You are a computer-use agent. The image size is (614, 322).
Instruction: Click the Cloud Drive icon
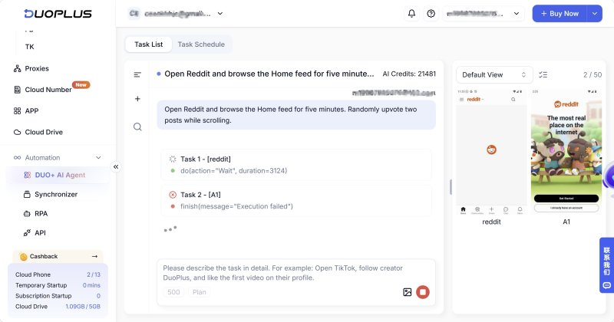coord(17,132)
